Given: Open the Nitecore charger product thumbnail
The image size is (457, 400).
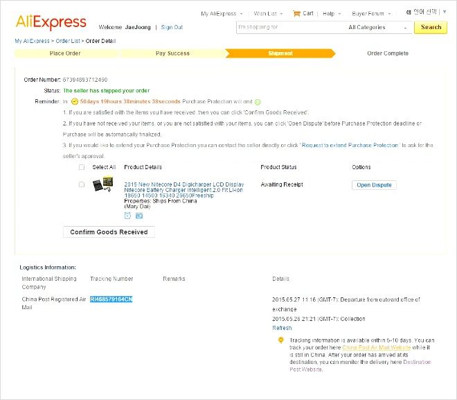Looking at the screenshot, I should click(102, 184).
